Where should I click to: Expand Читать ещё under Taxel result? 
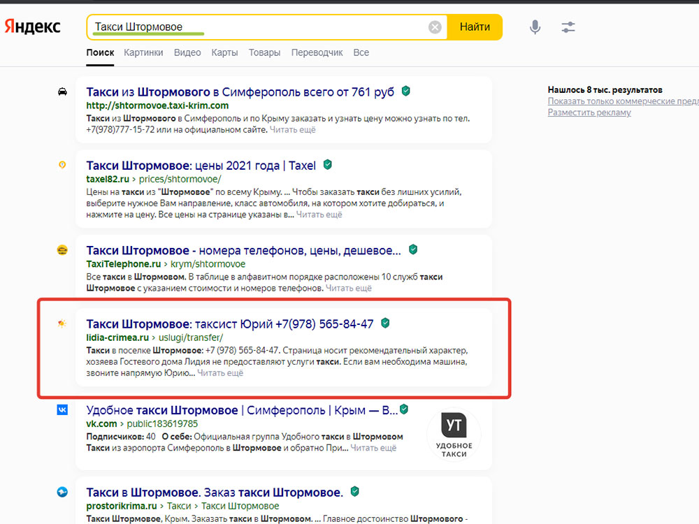point(319,214)
